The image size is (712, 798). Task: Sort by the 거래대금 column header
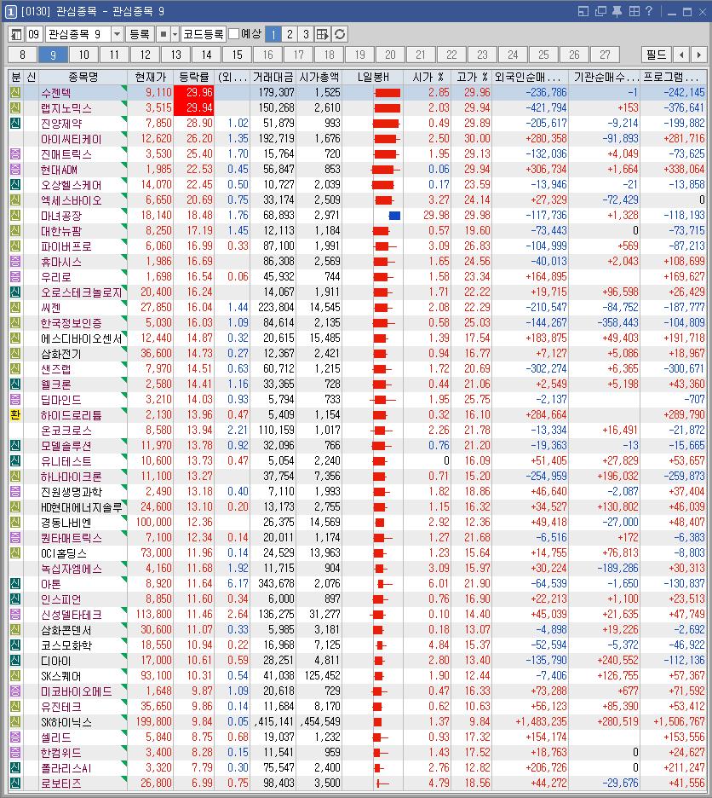273,78
